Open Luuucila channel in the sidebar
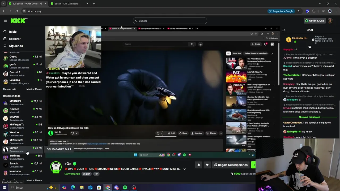 (x=22, y=81)
